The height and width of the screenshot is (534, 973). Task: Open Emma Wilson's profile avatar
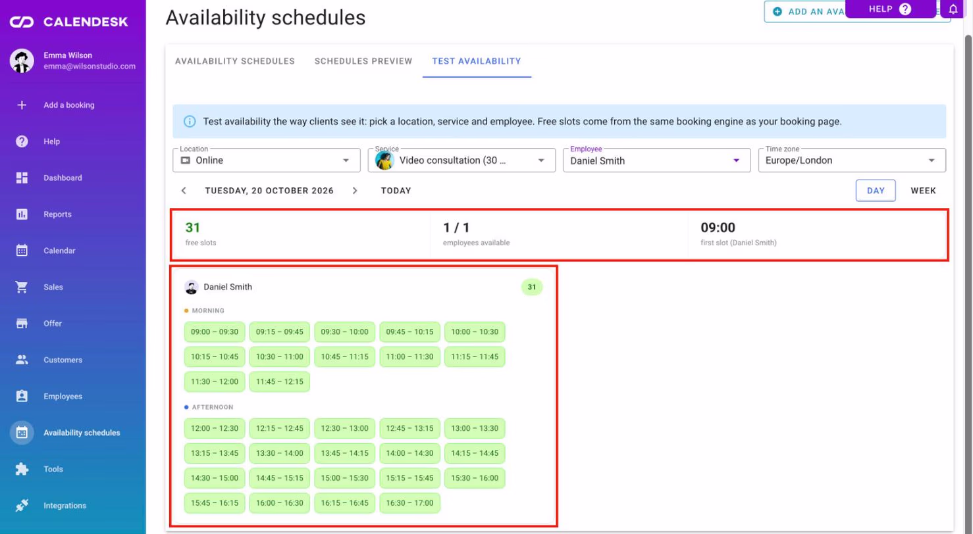coord(22,61)
